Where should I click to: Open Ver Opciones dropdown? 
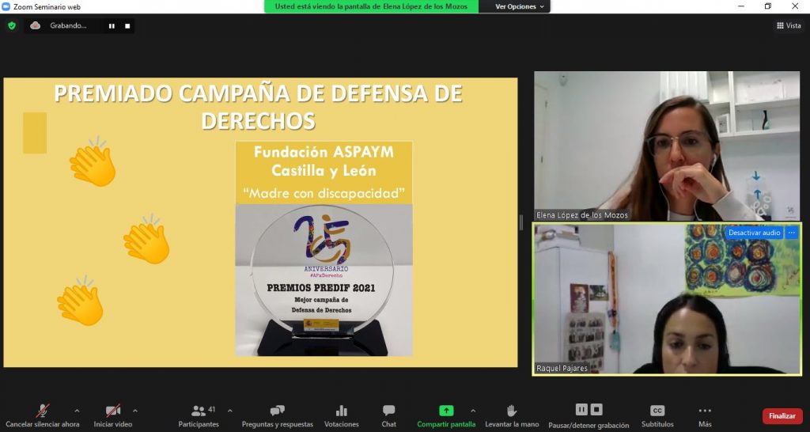519,6
